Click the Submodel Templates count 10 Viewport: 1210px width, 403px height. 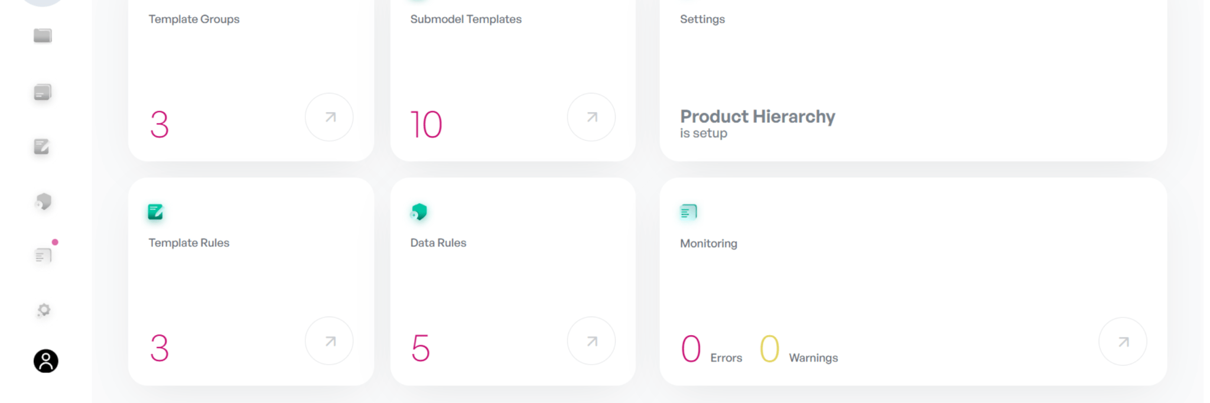[x=426, y=125]
